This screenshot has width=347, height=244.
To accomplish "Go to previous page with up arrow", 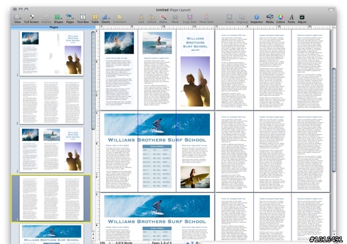I will (187, 243).
